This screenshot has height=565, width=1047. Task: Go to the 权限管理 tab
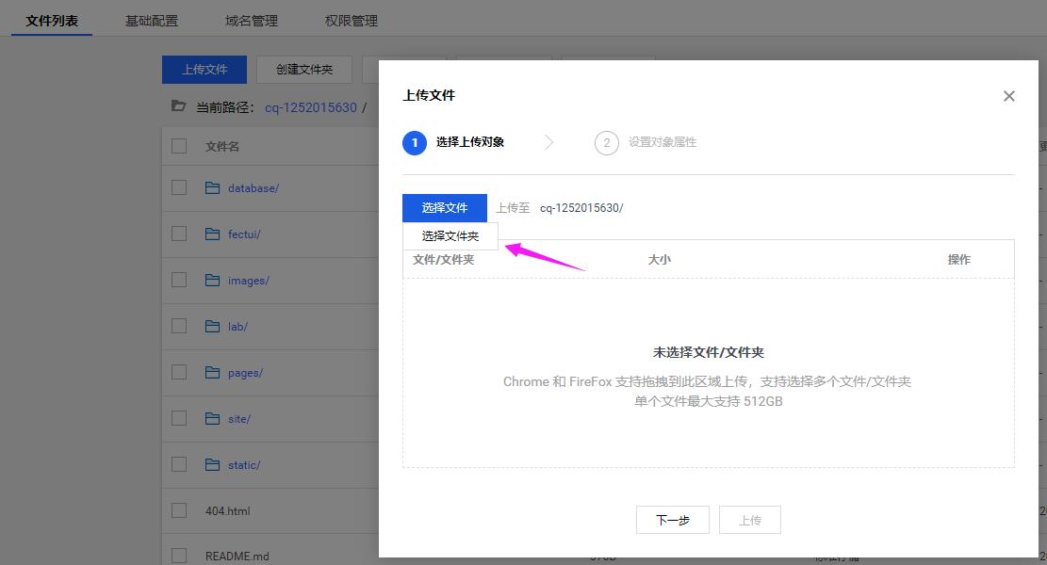352,21
